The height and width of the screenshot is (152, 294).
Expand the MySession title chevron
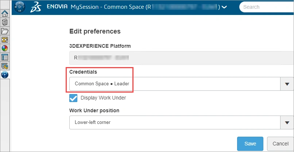(224, 7)
